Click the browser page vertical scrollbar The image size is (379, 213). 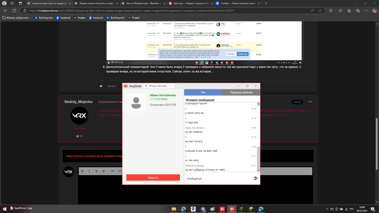click(377, 144)
